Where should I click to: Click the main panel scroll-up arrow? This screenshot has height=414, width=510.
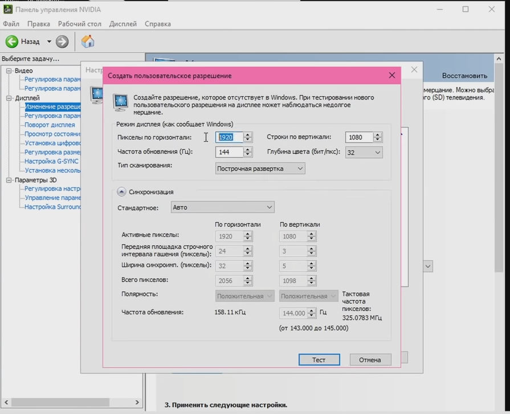tap(499, 59)
